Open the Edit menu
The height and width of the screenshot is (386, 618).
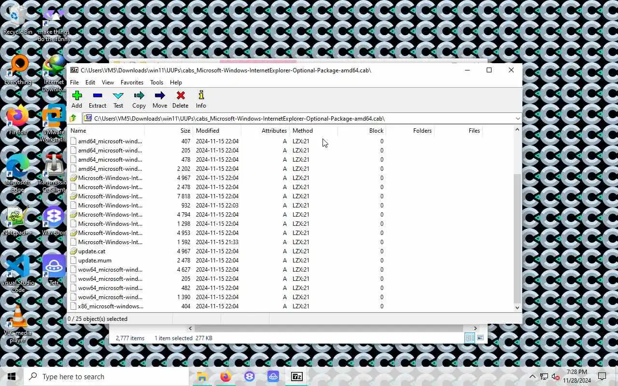coord(90,83)
